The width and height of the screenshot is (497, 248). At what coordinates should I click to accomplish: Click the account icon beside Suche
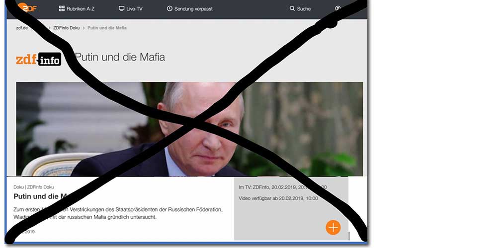338,8
